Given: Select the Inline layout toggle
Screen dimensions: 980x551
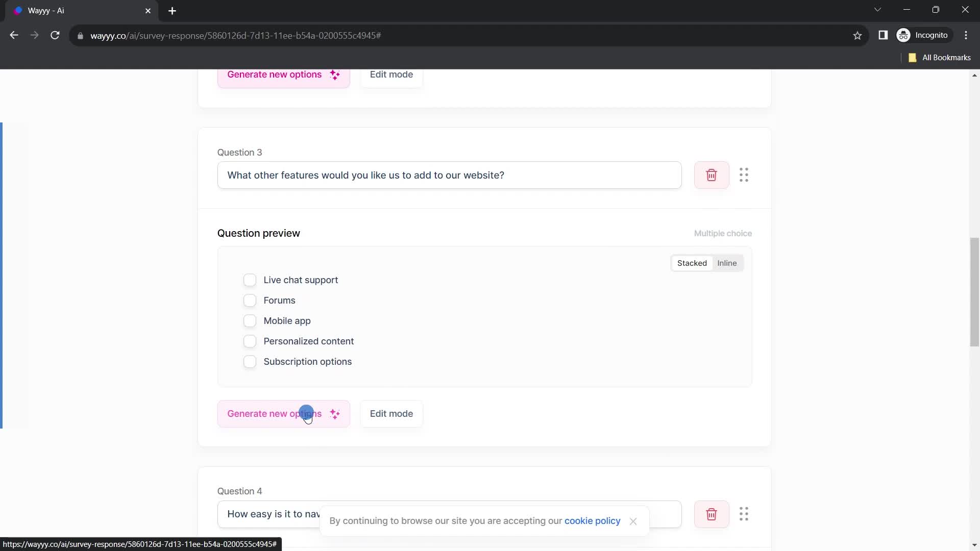Looking at the screenshot, I should tap(727, 263).
